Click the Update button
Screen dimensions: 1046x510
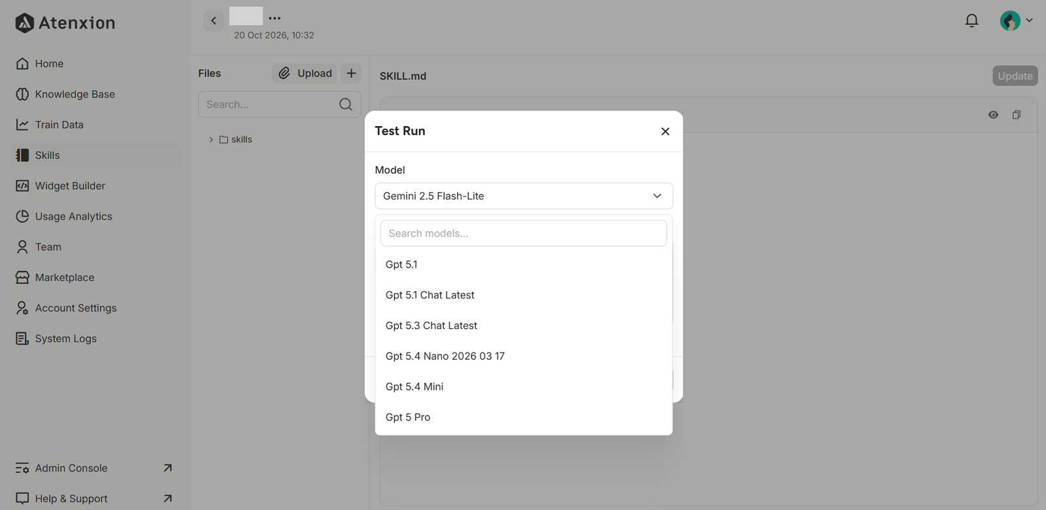(x=1015, y=76)
